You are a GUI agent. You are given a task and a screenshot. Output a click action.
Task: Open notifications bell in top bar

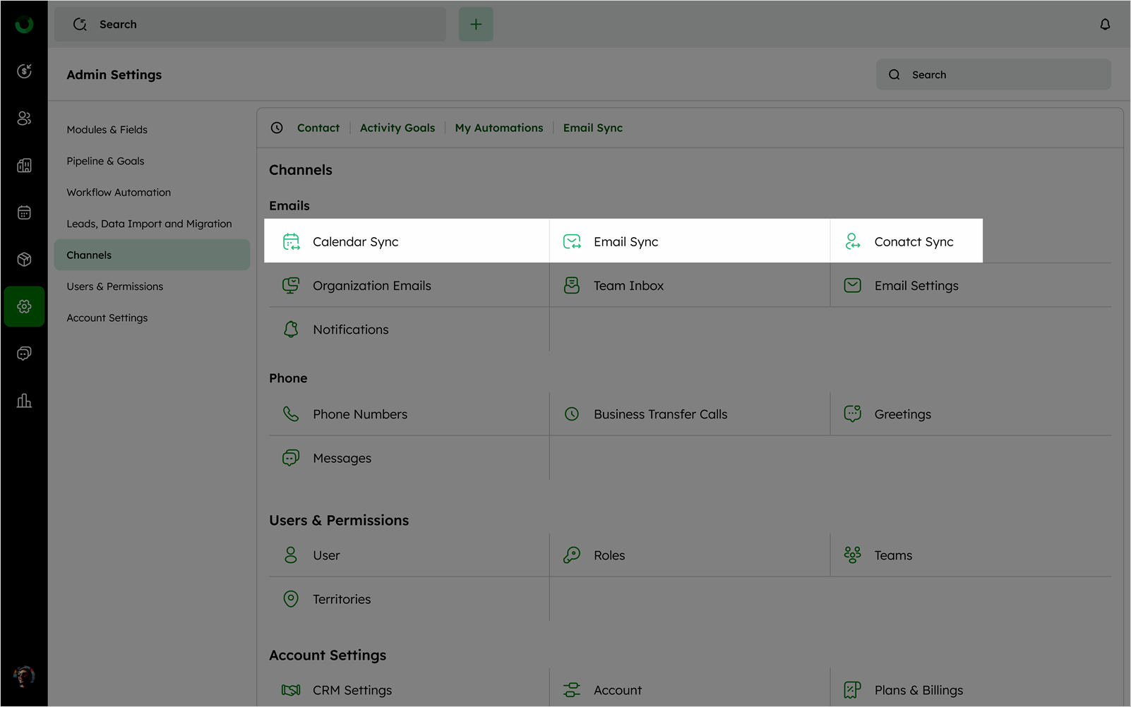1105,24
